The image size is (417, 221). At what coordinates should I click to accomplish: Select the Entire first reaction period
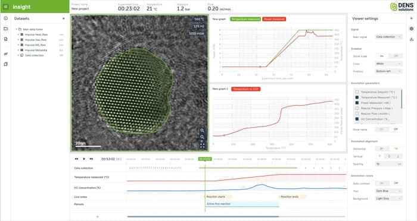242,204
